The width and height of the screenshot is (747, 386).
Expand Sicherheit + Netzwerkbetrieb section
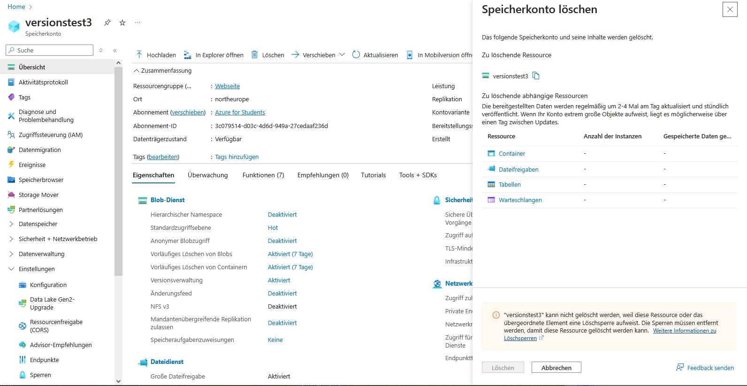click(11, 239)
